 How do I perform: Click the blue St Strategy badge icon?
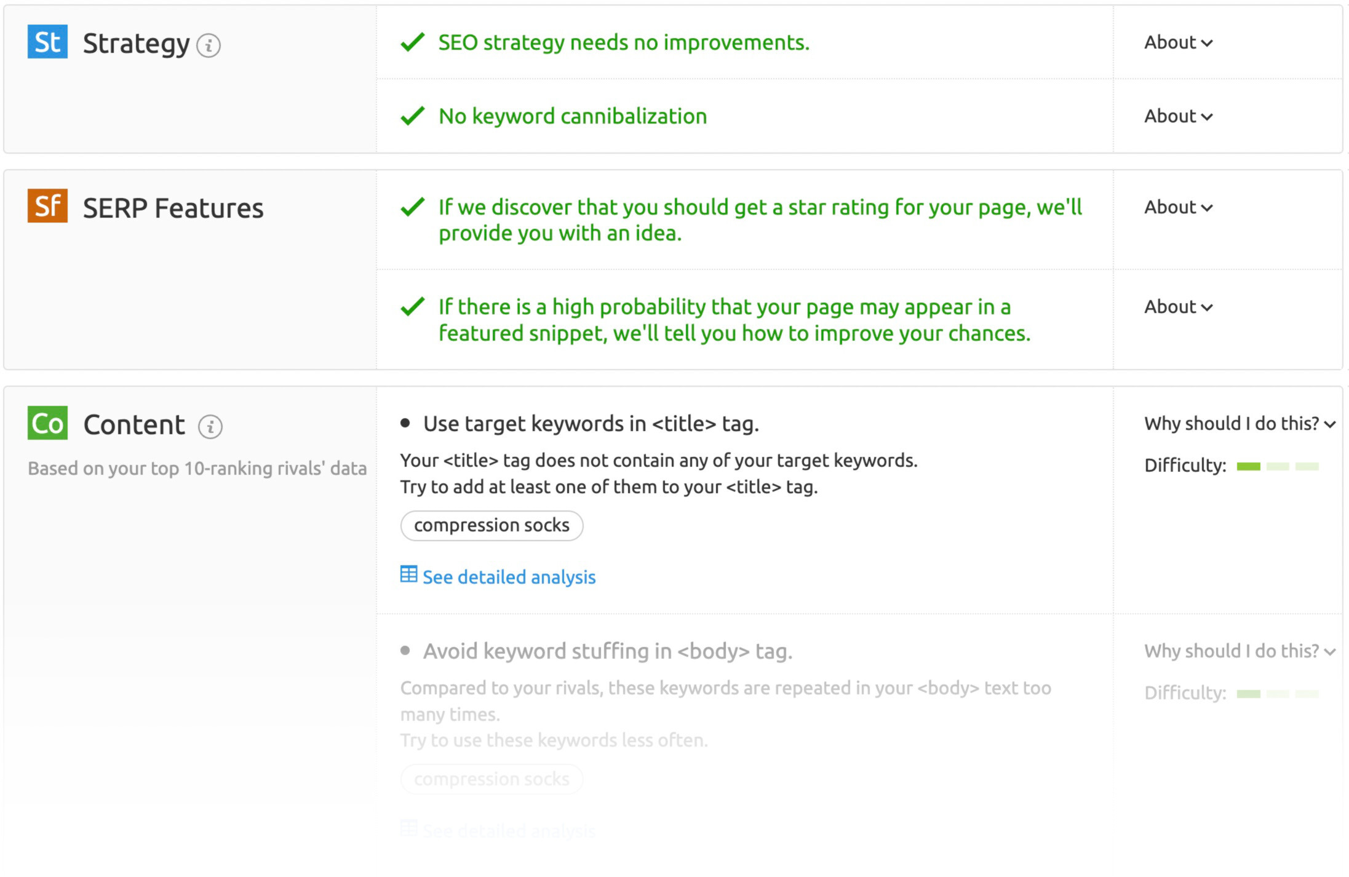click(x=47, y=42)
